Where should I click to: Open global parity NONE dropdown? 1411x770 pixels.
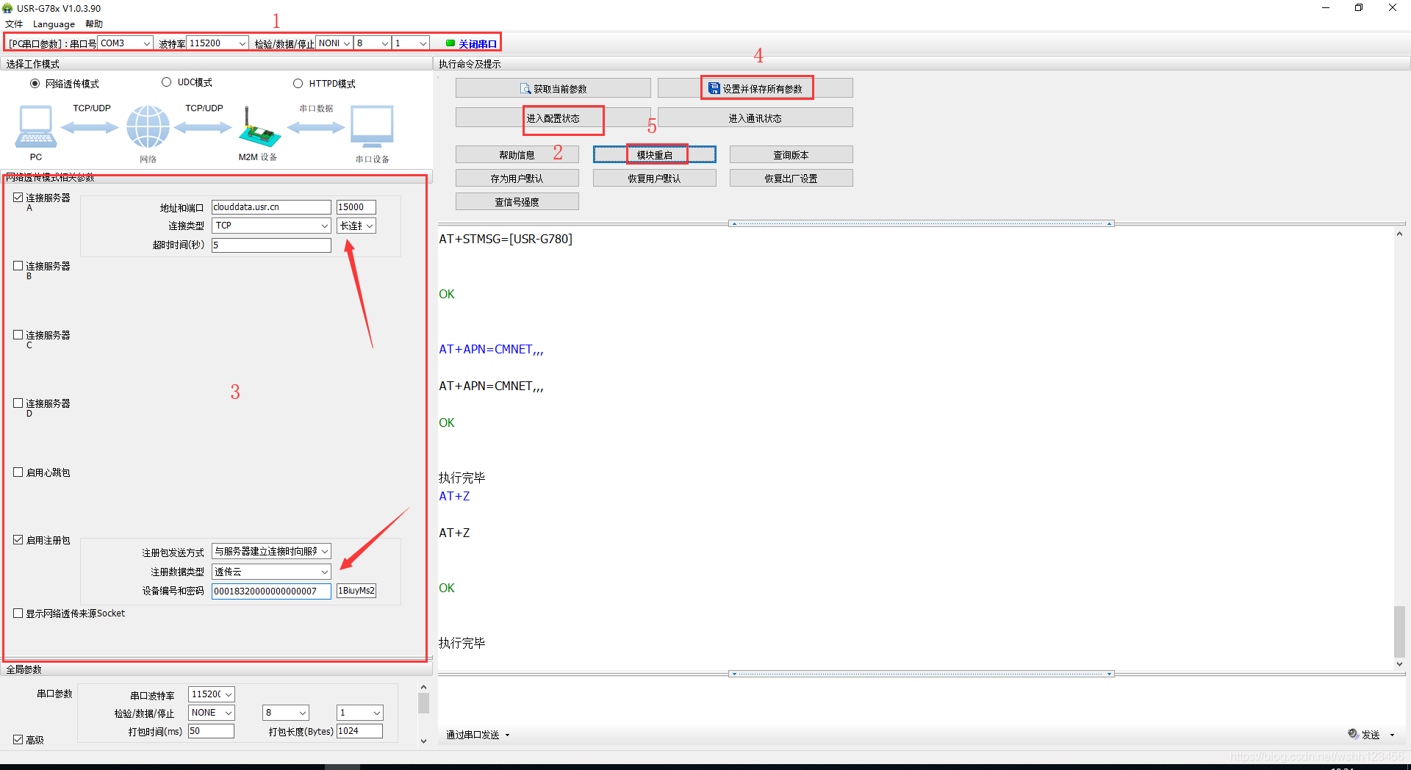click(x=212, y=713)
